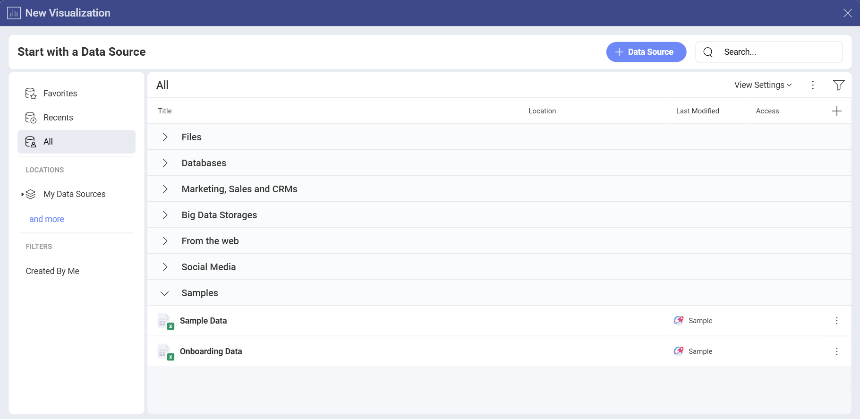
Task: Click the Marketing, Sales and CRMs label
Action: coord(239,189)
